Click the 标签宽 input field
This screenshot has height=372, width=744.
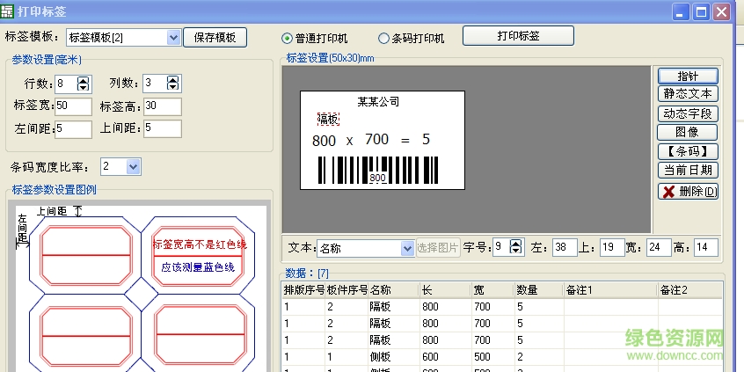click(x=73, y=106)
